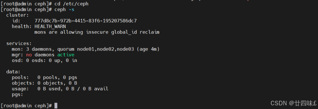
Task: Click the last '[root@admin ceph]#' prompt
Action: coord(26,105)
